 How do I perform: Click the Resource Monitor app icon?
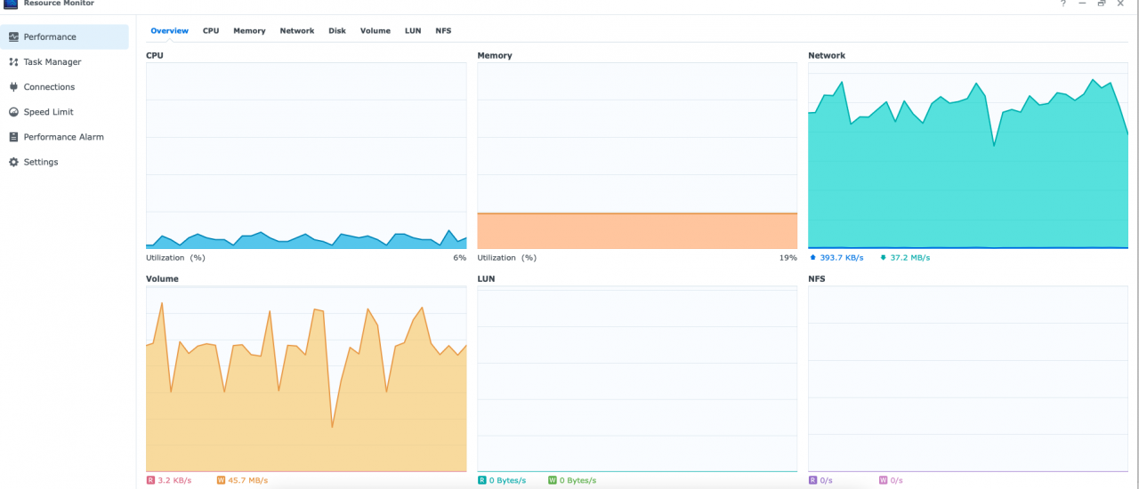[11, 4]
